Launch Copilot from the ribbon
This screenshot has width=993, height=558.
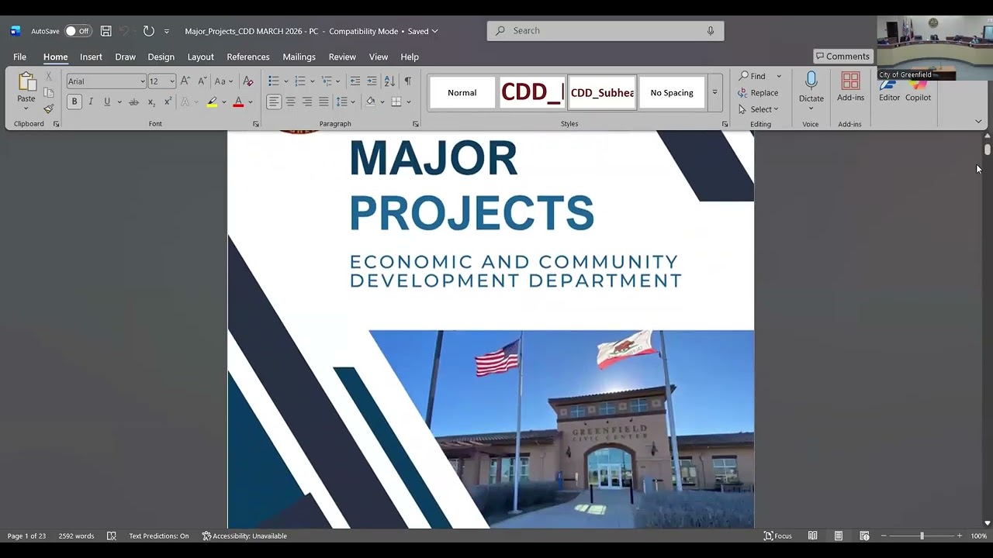click(x=918, y=87)
